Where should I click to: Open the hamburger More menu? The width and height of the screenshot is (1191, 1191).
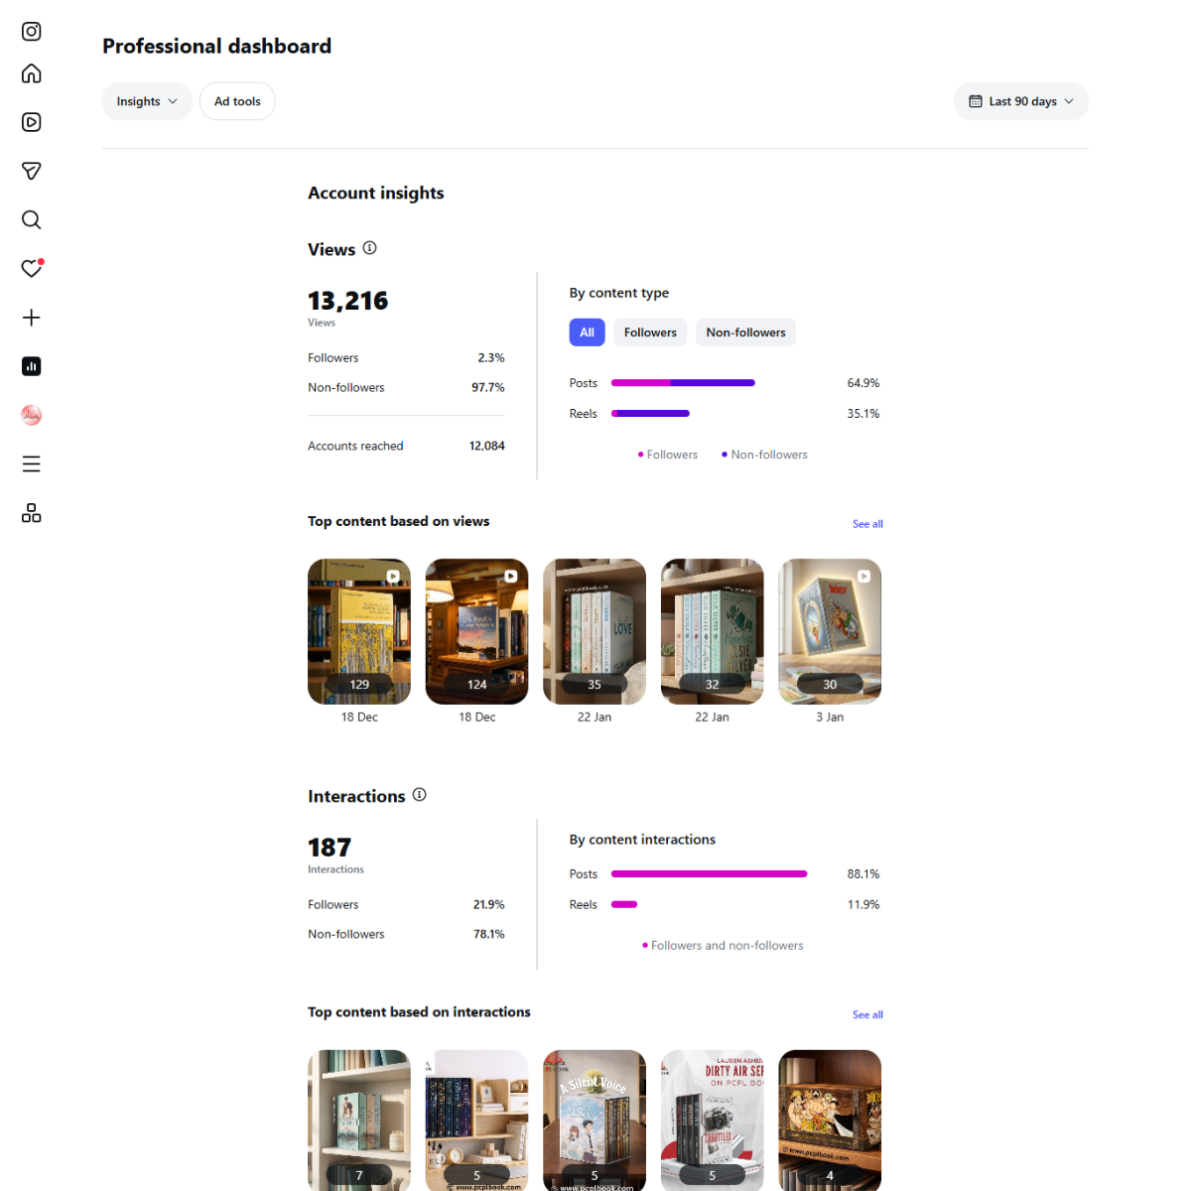click(x=32, y=463)
